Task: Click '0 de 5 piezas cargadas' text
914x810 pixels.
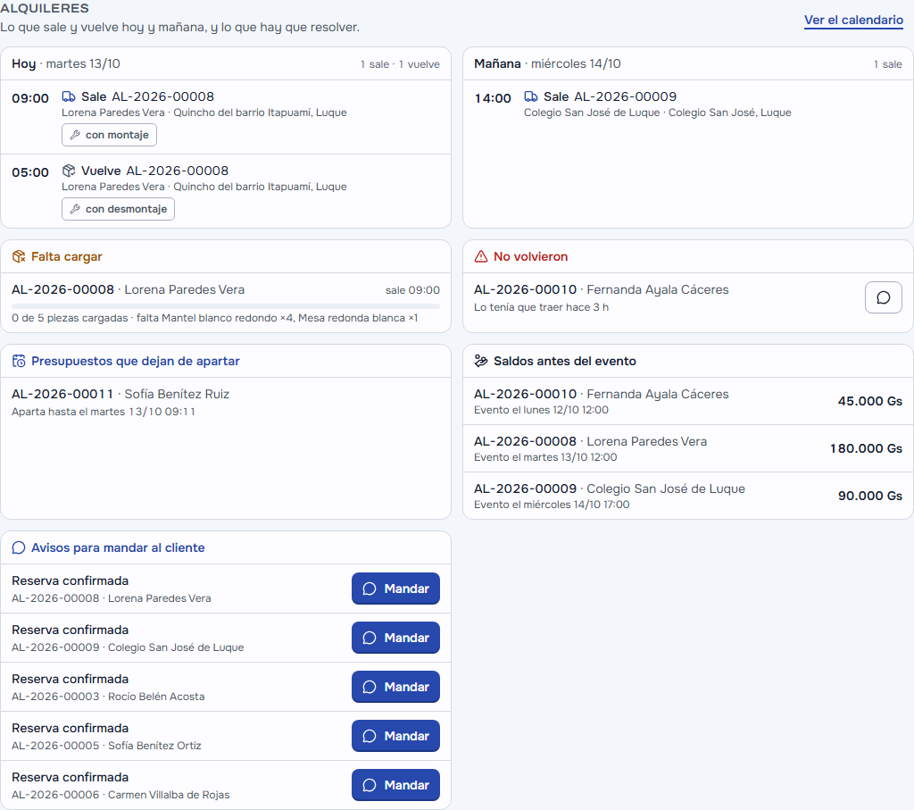Action: click(x=70, y=318)
